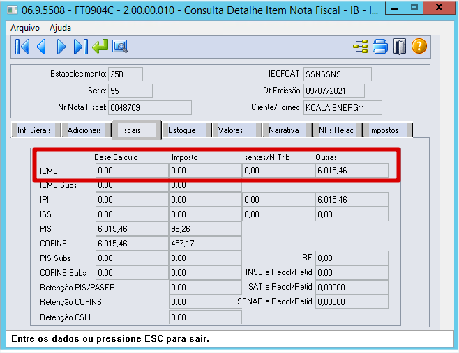459x353 pixels.
Task: Minimize the Consulta Detalhe window
Action: pos(395,8)
